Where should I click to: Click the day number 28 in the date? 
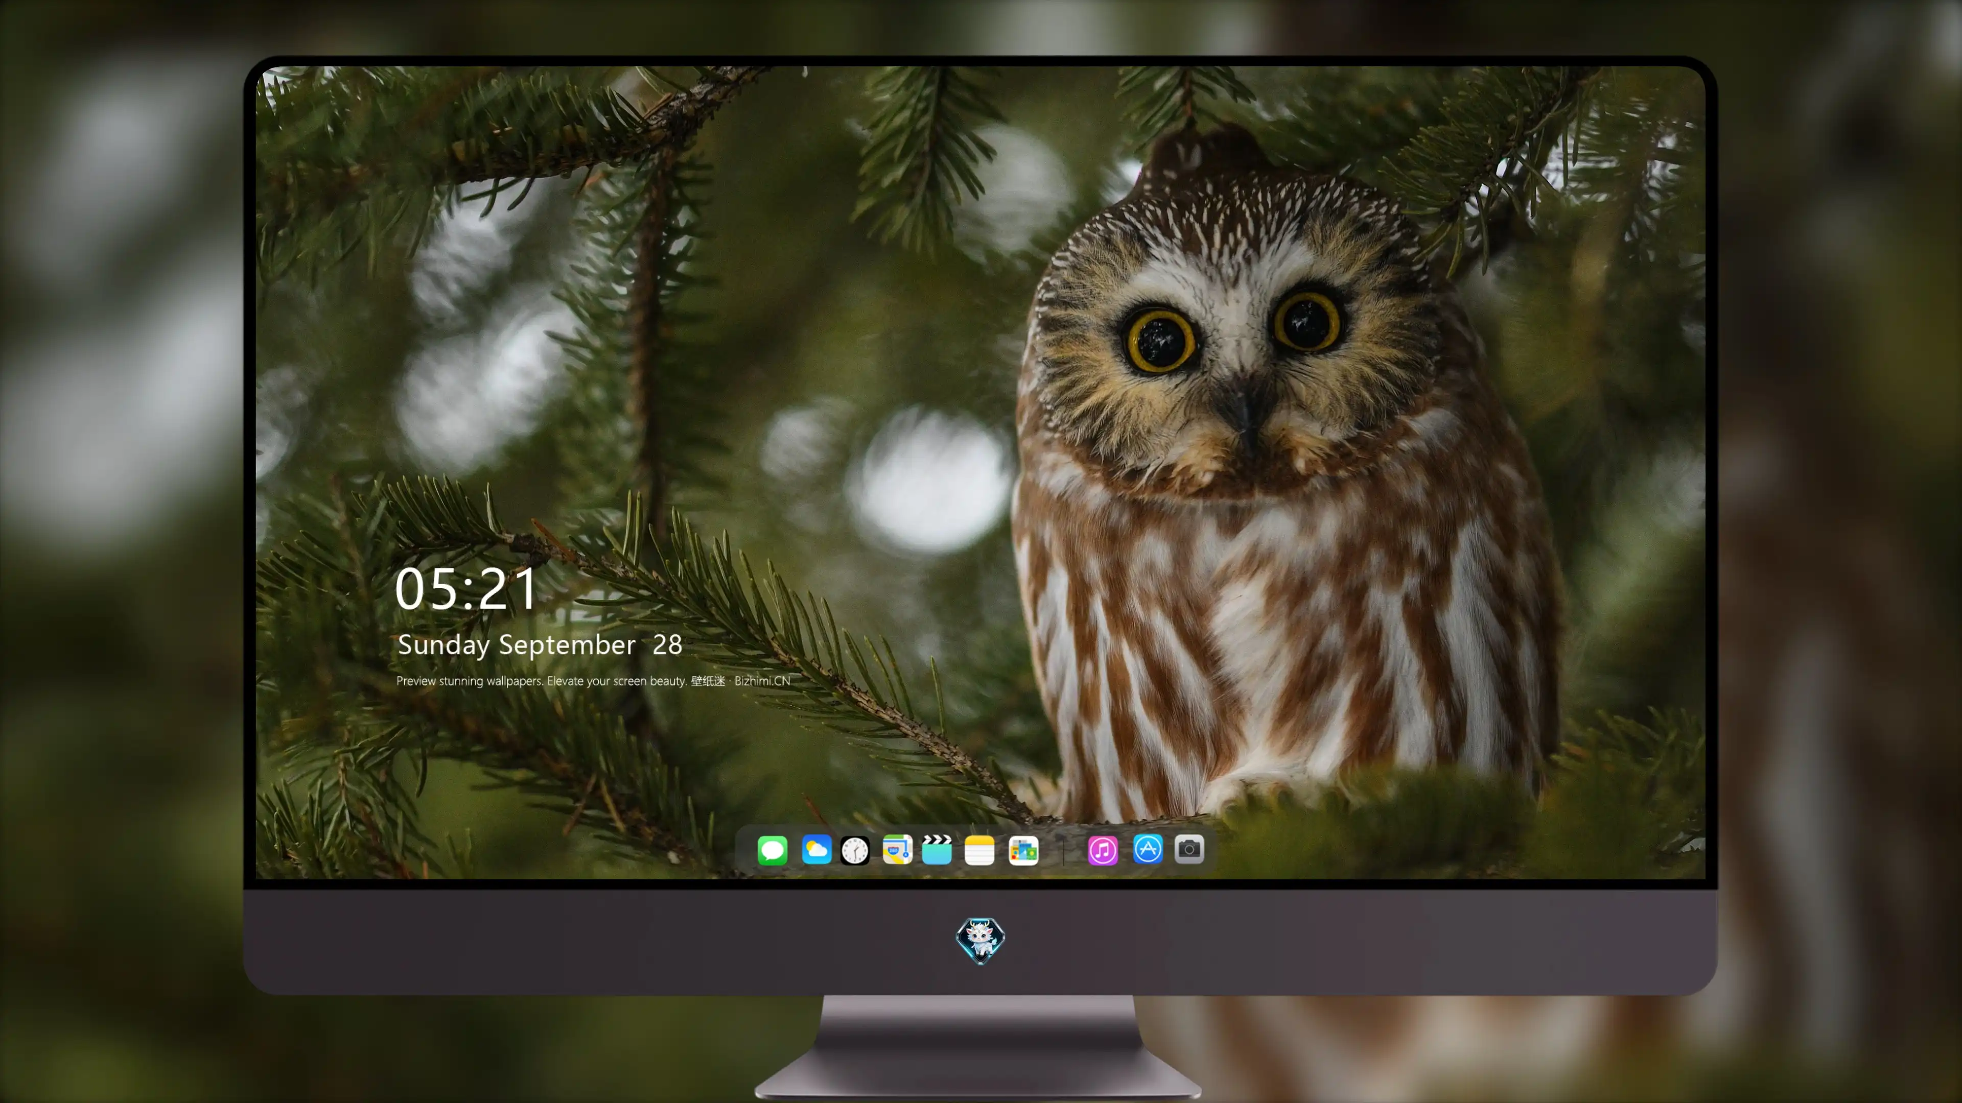[667, 645]
